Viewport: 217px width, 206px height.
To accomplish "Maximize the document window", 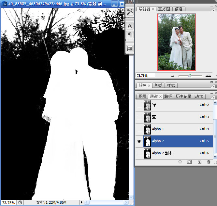I will 122,4.
